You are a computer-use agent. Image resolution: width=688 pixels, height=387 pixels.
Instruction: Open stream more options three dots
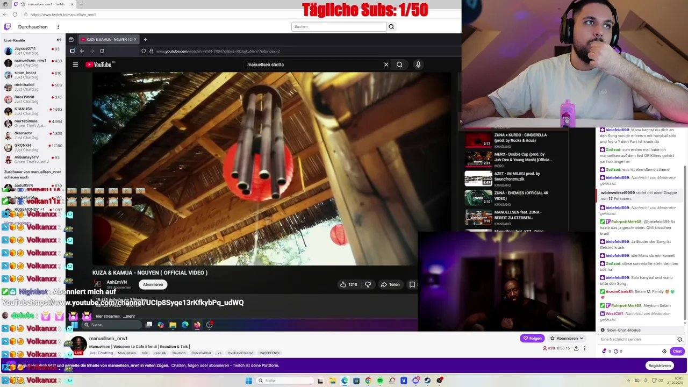coord(585,348)
